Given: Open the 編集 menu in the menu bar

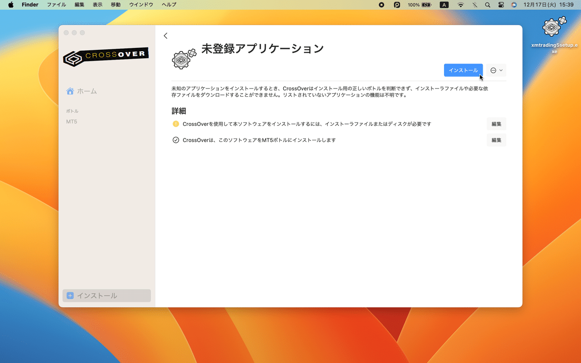Looking at the screenshot, I should tap(79, 5).
